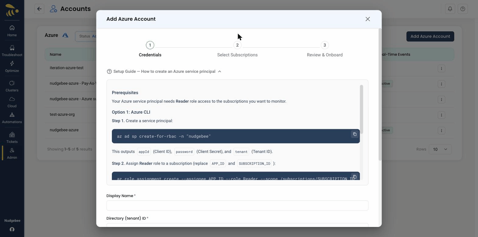Click the nudgebee-azure account name

point(64,130)
